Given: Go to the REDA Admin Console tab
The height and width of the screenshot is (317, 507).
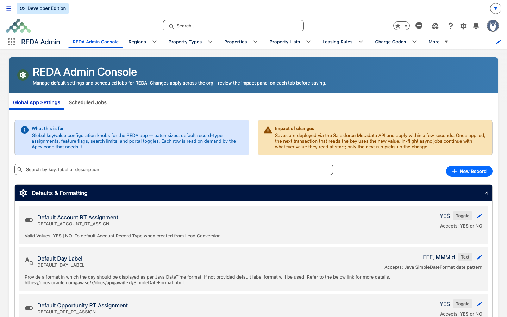Looking at the screenshot, I should coord(95,42).
